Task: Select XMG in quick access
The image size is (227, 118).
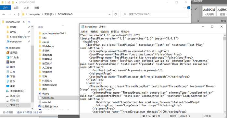Action: pyautogui.click(x=13, y=32)
